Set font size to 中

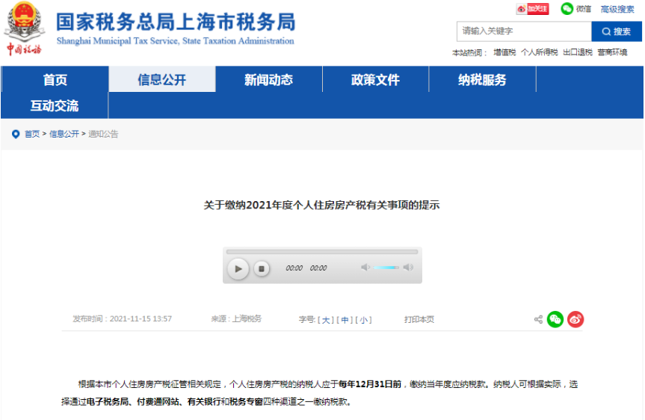[345, 320]
